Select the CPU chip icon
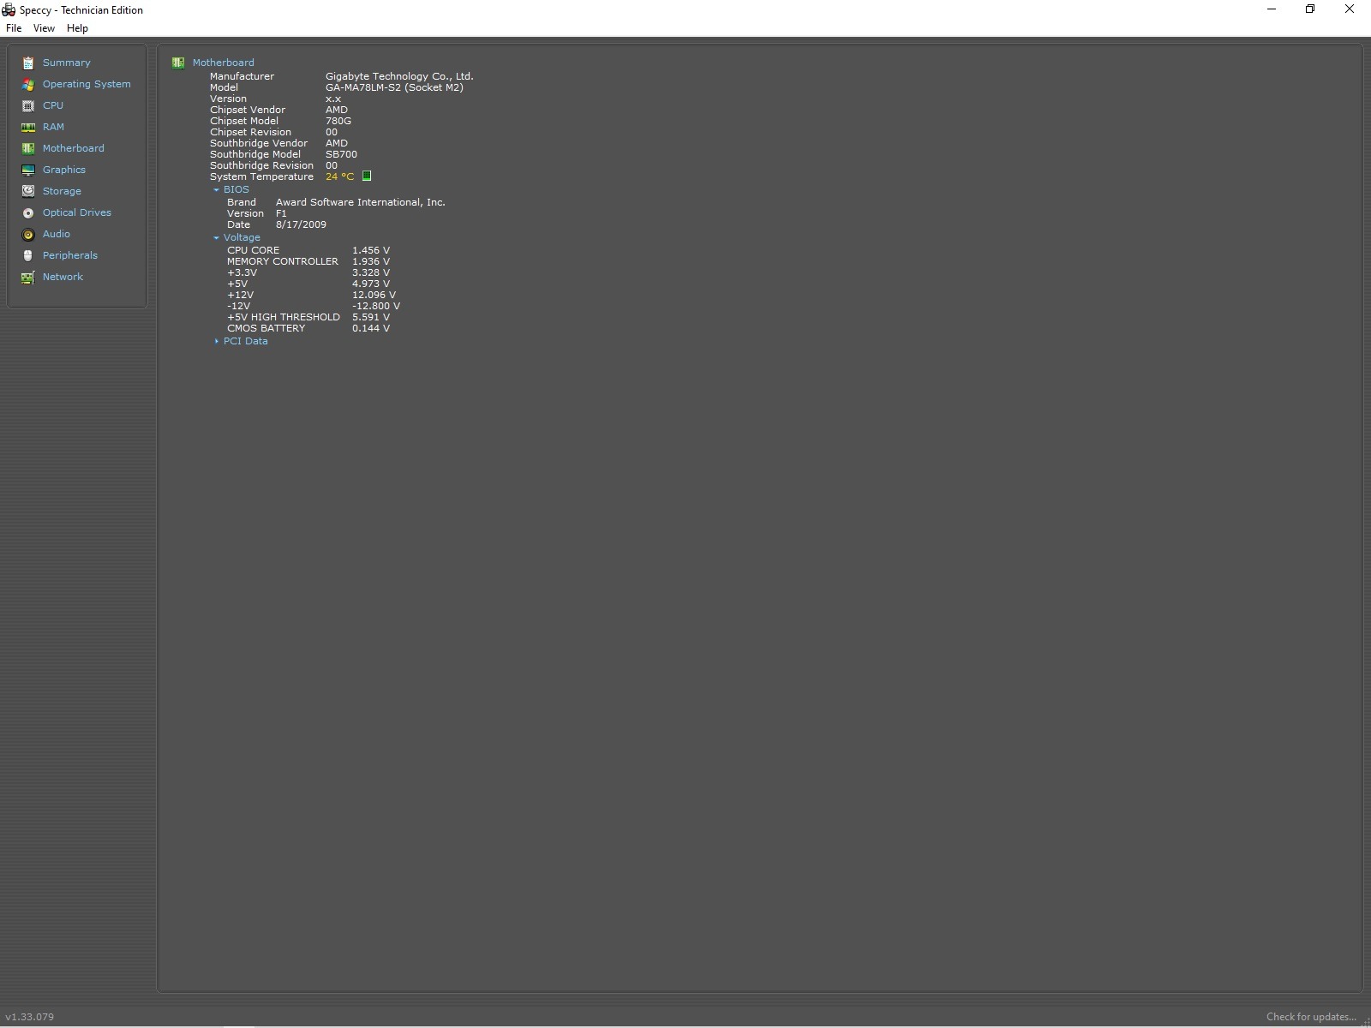This screenshot has height=1028, width=1371. [x=28, y=105]
